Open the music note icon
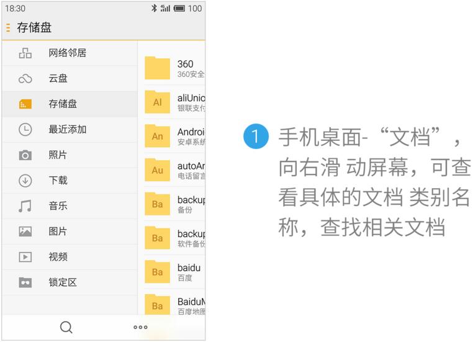Viewport: 473px width, 342px height. click(25, 206)
